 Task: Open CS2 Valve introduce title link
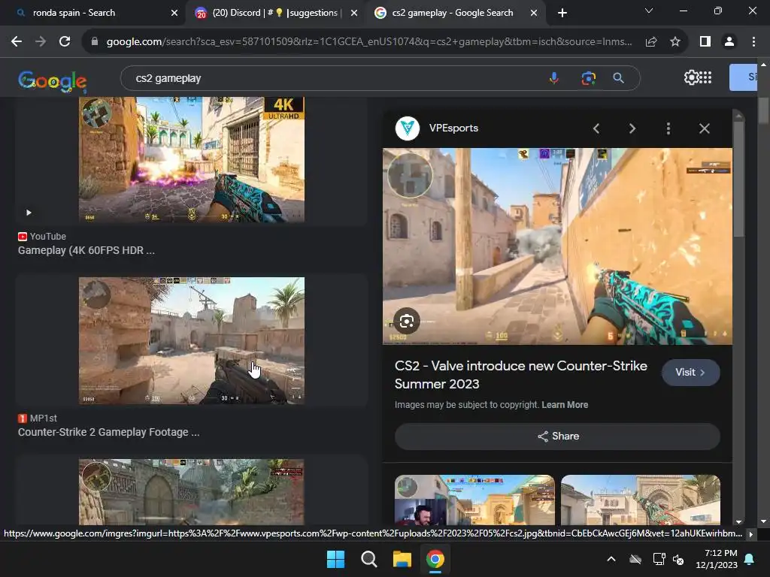click(x=520, y=375)
